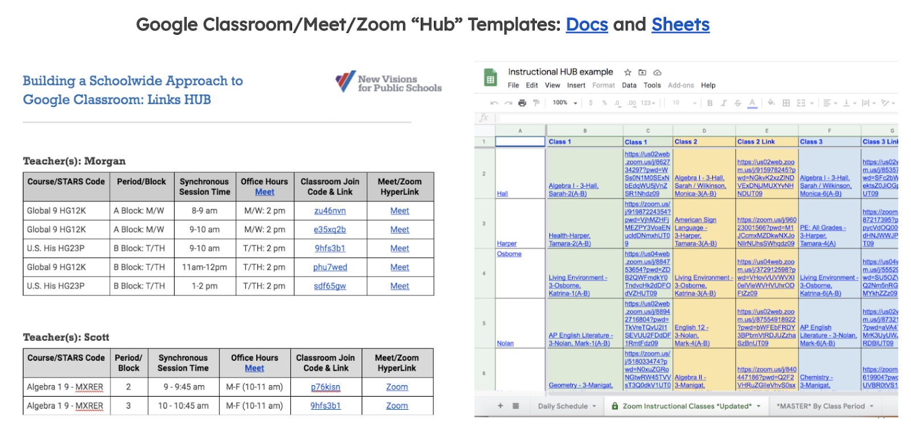Image resolution: width=911 pixels, height=432 pixels.
Task: Open the 100% zoom level dropdown
Action: [565, 103]
